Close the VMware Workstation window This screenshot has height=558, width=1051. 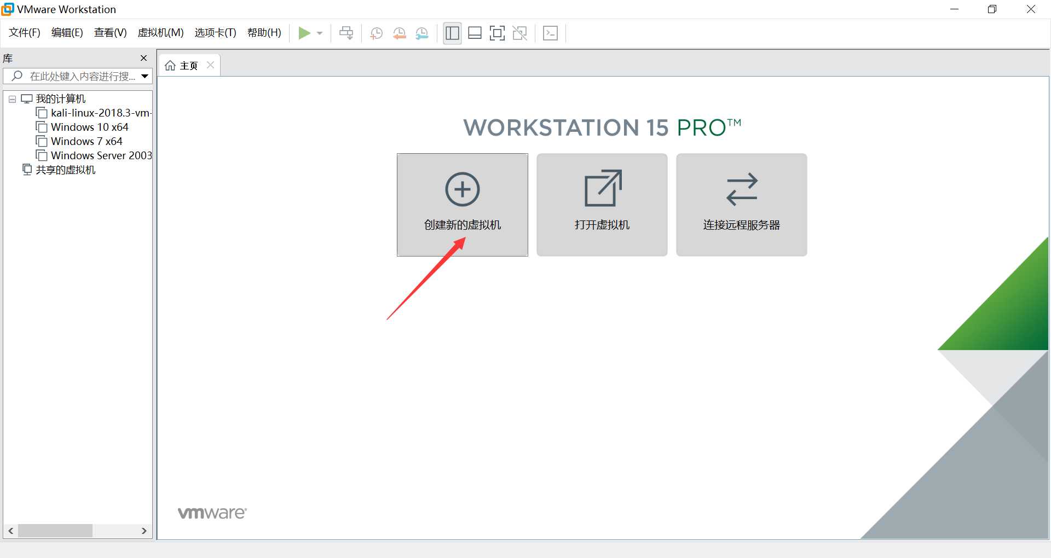coord(1031,9)
